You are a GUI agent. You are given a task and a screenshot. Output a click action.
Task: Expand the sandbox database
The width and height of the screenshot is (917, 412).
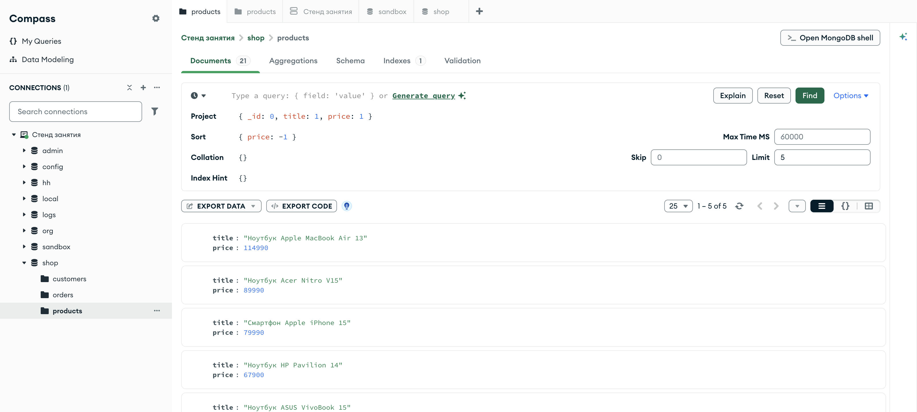[24, 246]
